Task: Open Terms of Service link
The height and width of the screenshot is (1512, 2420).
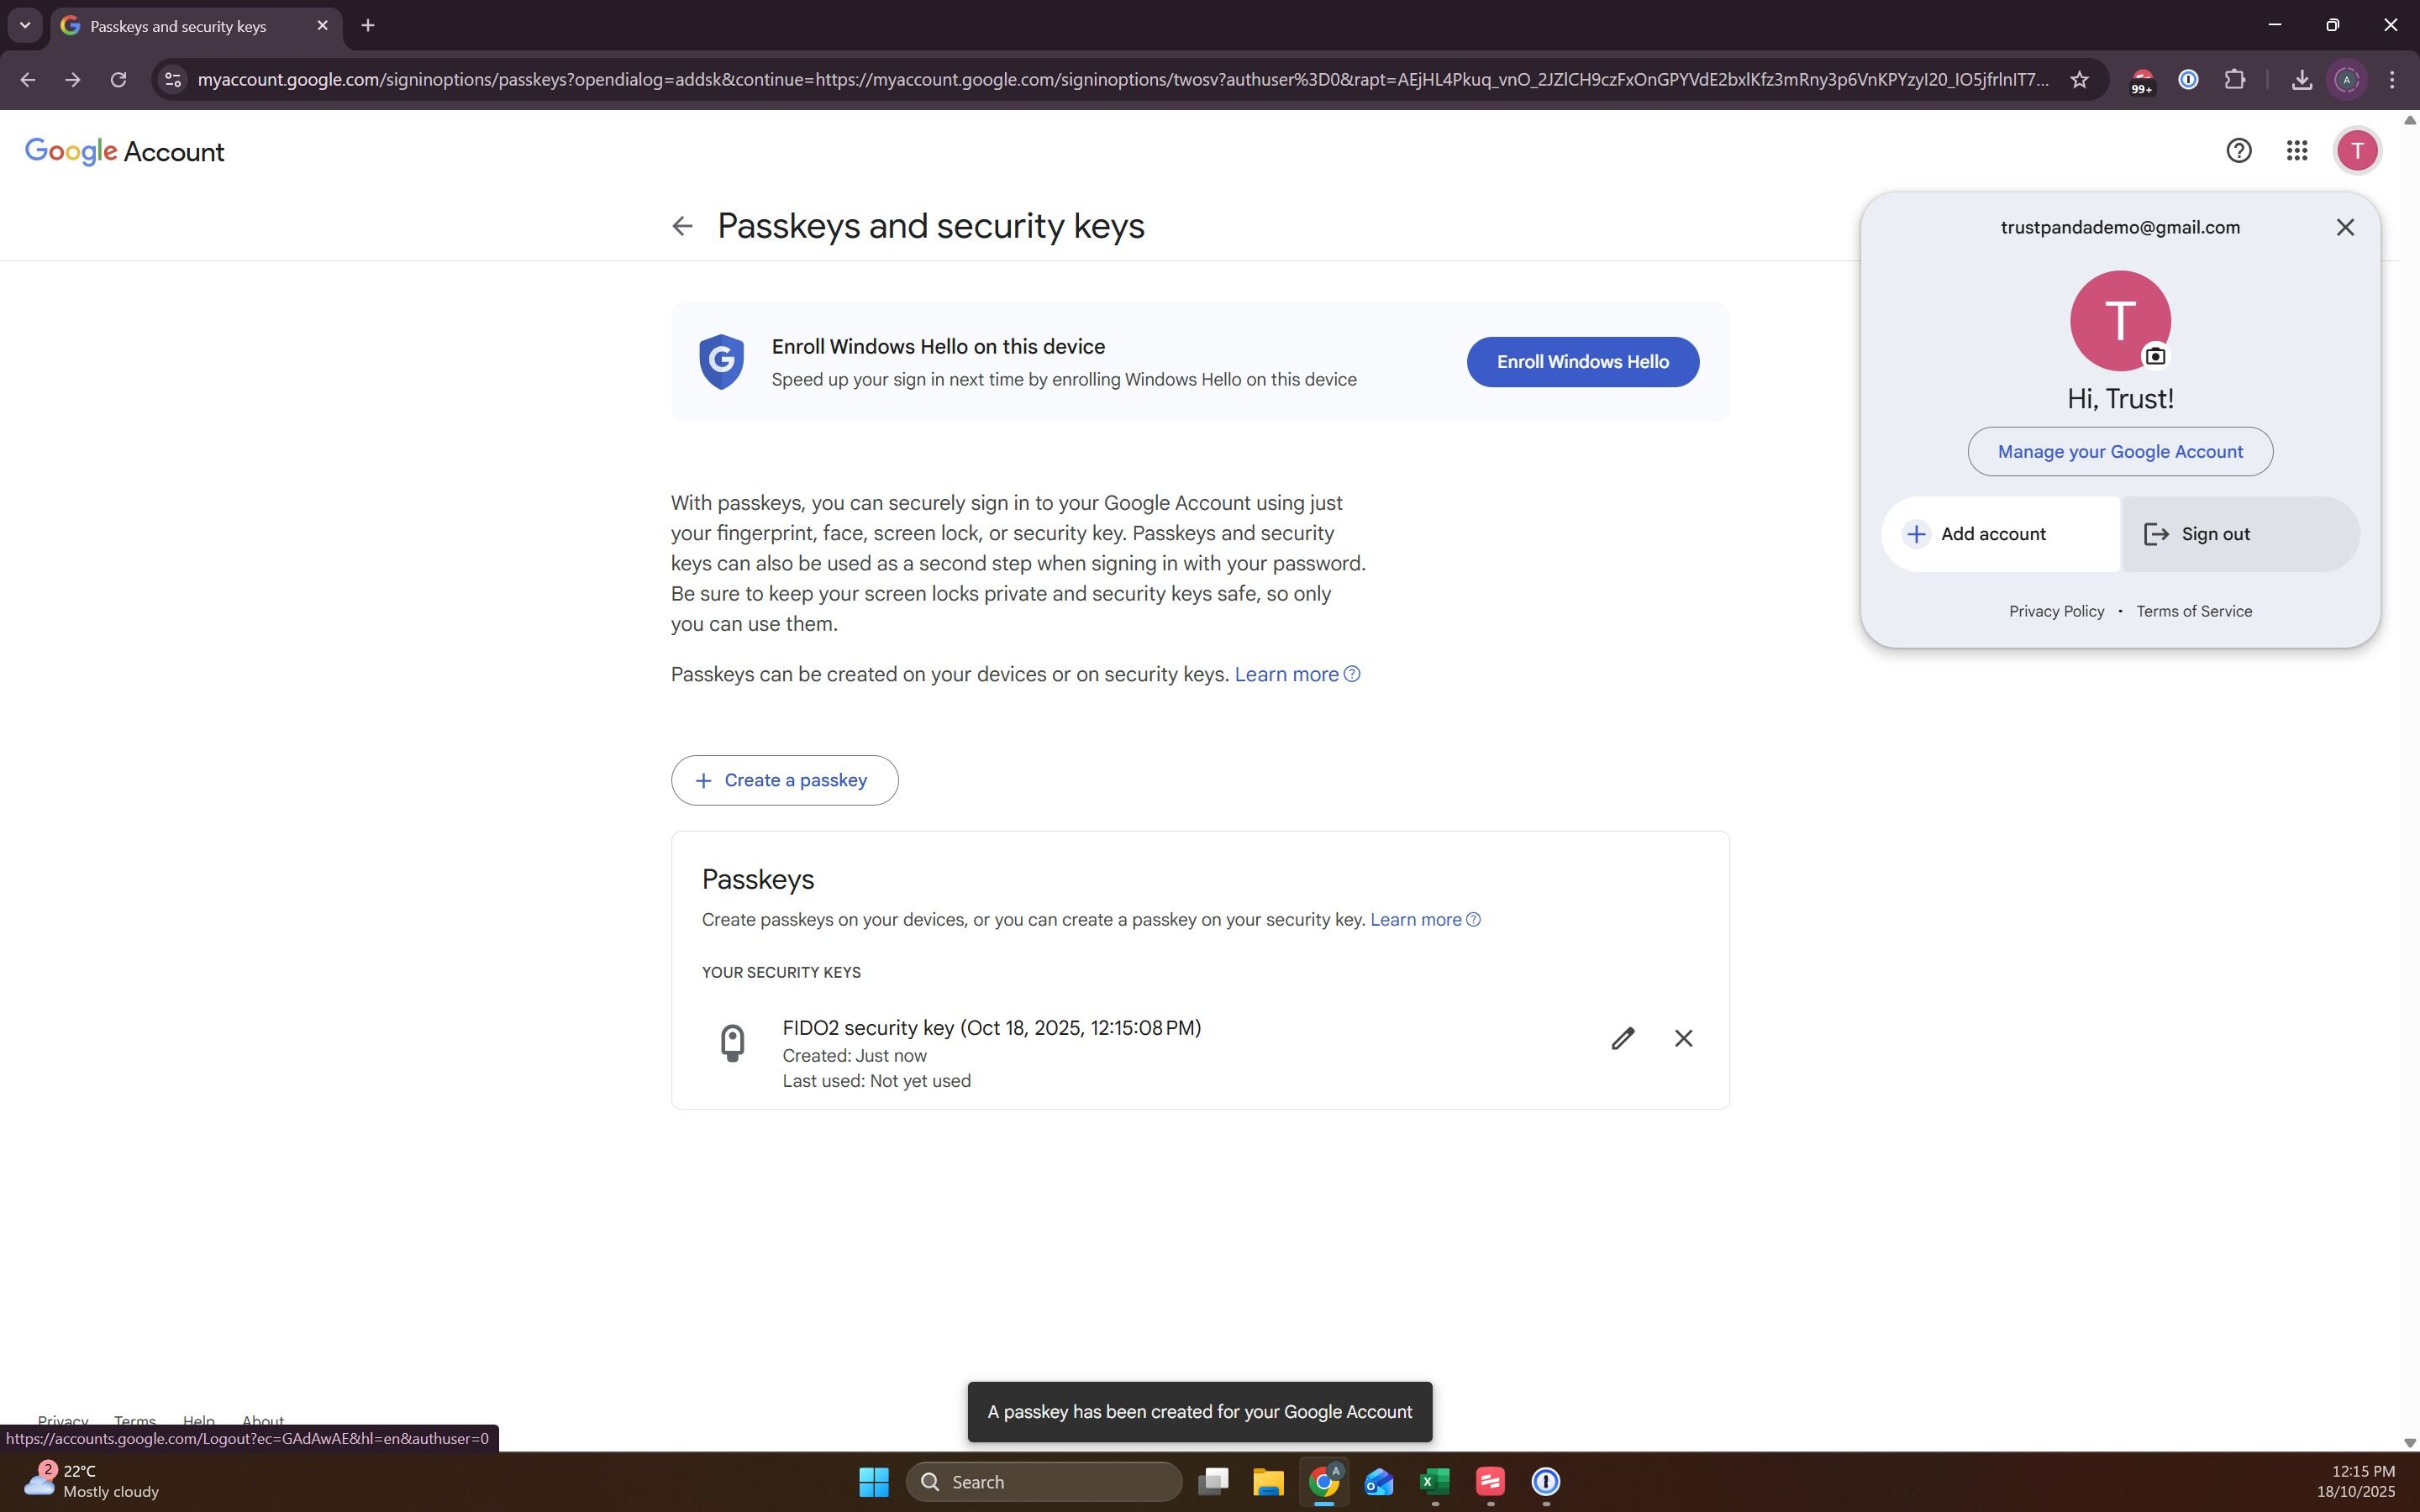Action: [x=2193, y=611]
